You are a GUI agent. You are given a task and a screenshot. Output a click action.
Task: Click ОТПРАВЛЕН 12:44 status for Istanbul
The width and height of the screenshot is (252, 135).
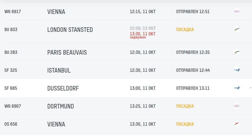click(193, 70)
